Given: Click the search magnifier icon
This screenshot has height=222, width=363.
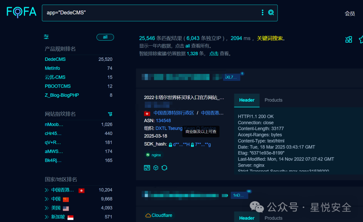Looking at the screenshot, I should click(271, 12).
